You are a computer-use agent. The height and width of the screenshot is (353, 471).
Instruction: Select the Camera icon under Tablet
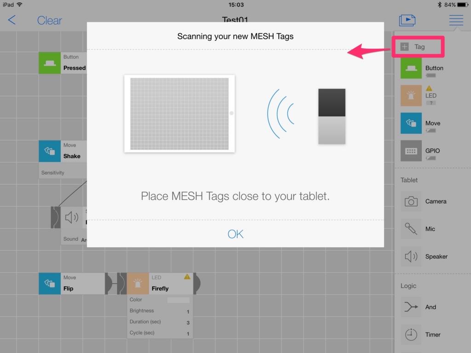(411, 201)
